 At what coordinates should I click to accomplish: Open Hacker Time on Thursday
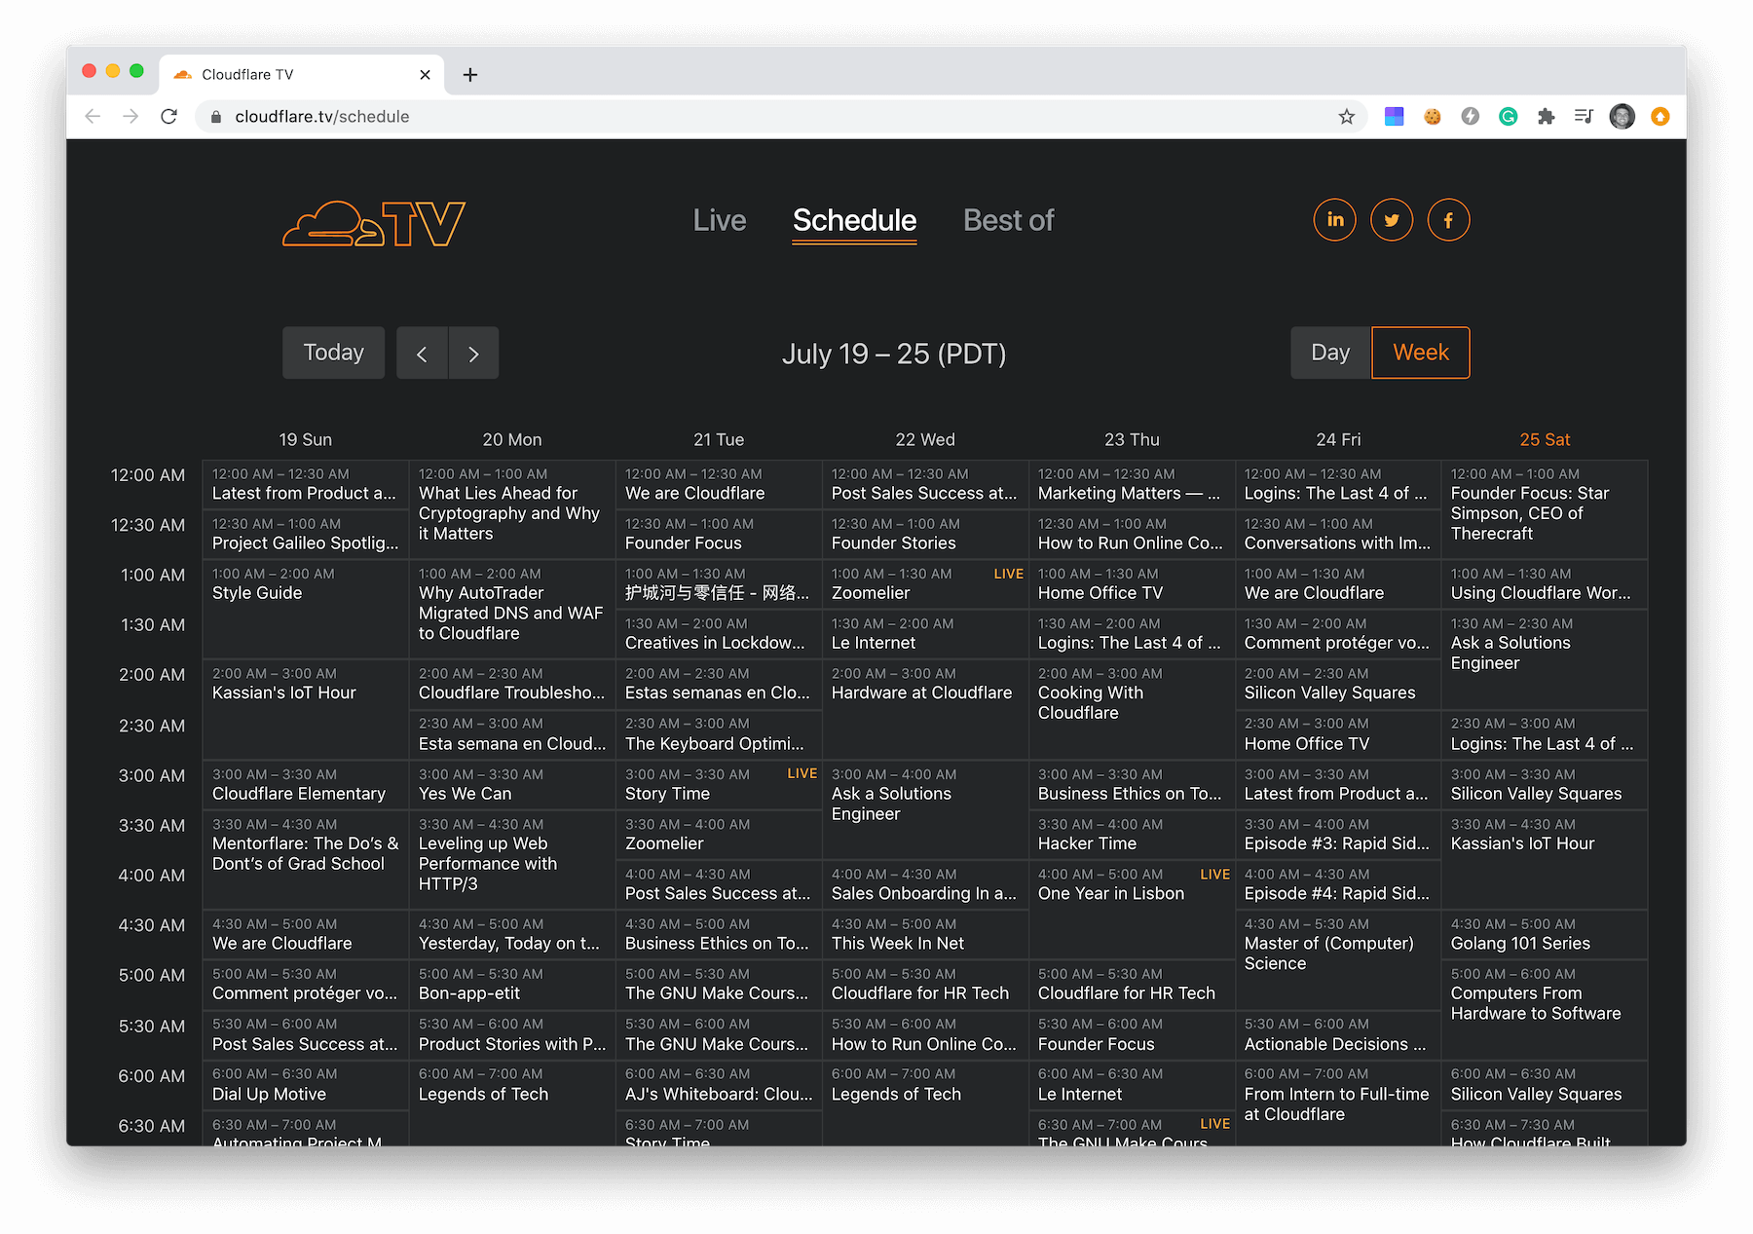[1132, 835]
